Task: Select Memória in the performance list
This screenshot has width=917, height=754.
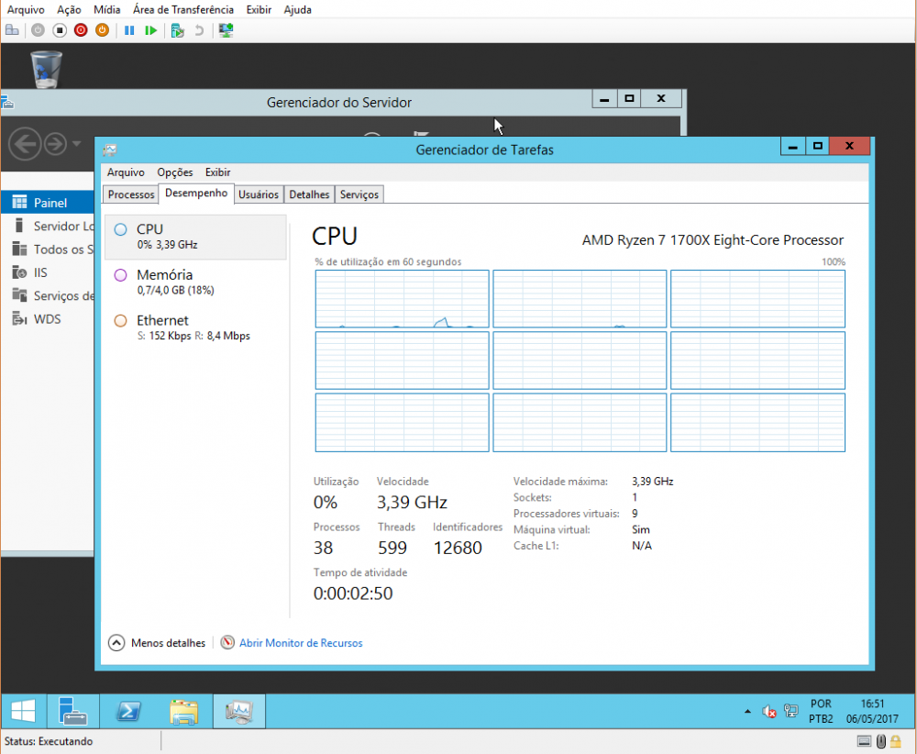Action: pyautogui.click(x=164, y=275)
